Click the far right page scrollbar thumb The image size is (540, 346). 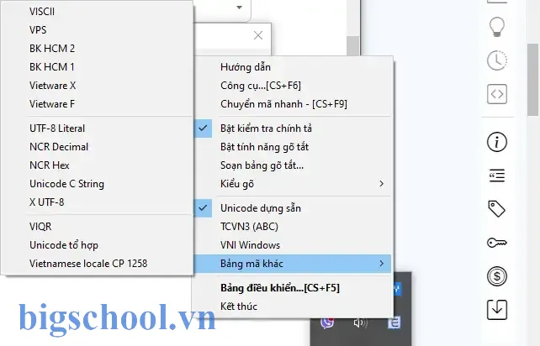532,80
